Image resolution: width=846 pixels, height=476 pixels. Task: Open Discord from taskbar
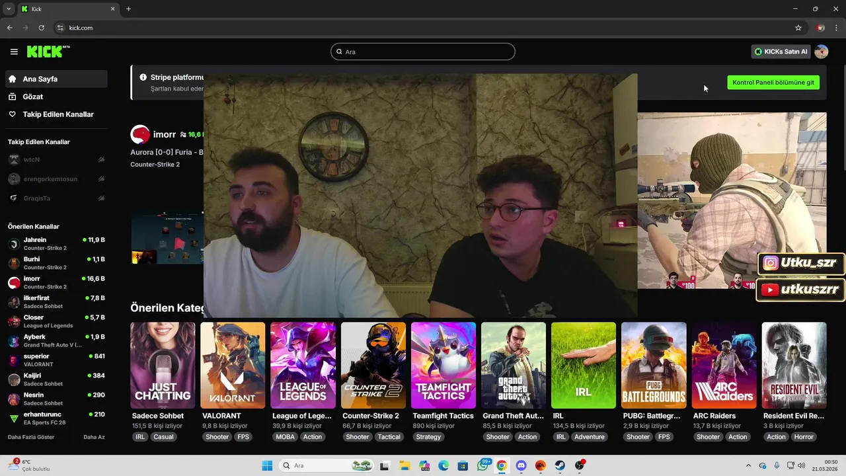click(521, 465)
